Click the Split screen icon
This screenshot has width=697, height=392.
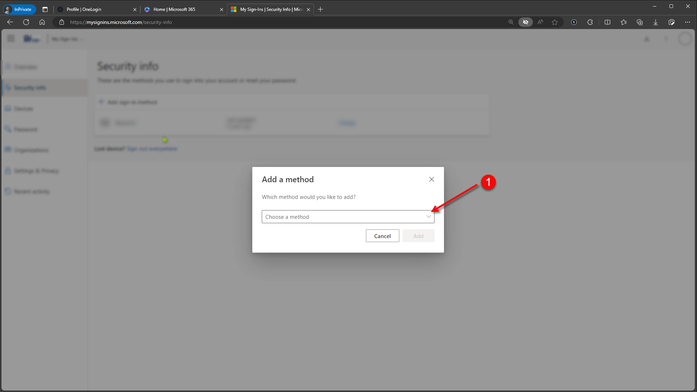point(607,22)
